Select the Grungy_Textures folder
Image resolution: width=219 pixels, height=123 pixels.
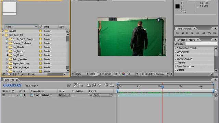(22, 43)
